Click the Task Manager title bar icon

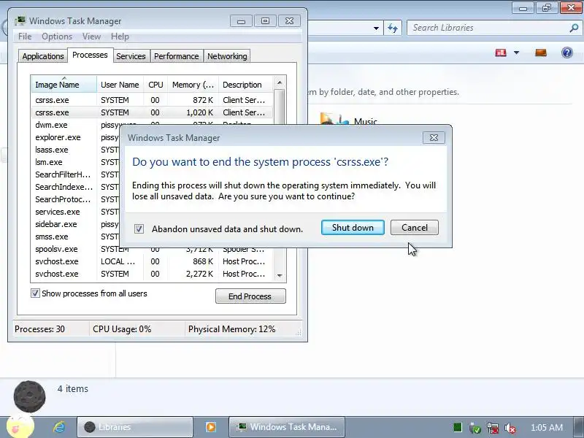tap(20, 21)
